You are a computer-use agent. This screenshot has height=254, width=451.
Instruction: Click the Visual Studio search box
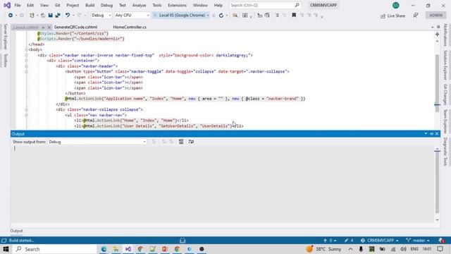coord(265,5)
